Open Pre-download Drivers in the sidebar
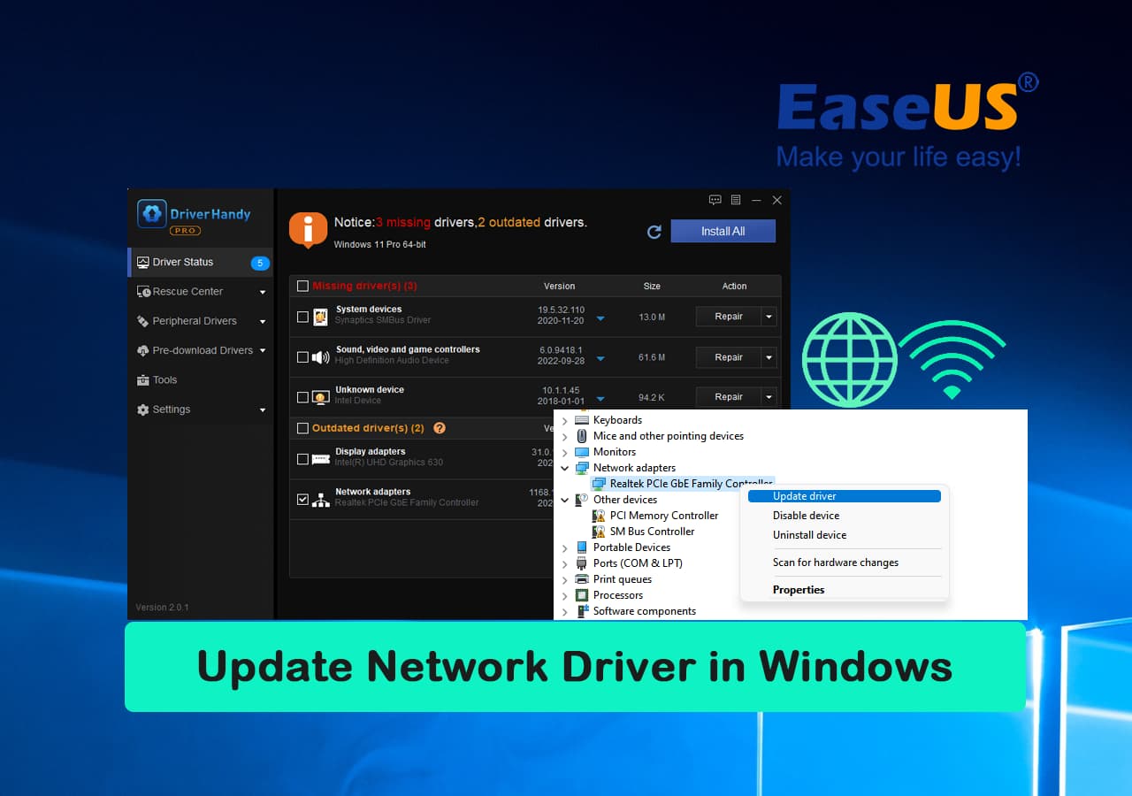Viewport: 1132px width, 796px height. (x=200, y=350)
